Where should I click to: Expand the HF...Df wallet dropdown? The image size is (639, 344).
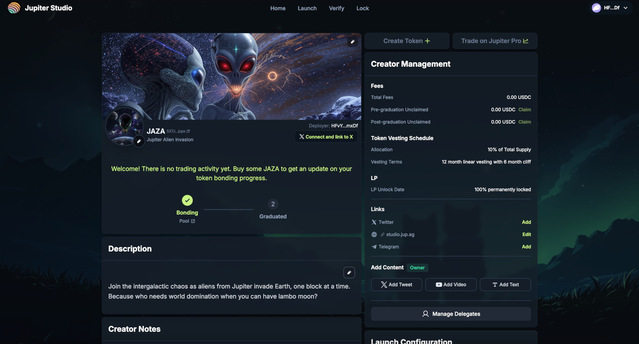626,8
